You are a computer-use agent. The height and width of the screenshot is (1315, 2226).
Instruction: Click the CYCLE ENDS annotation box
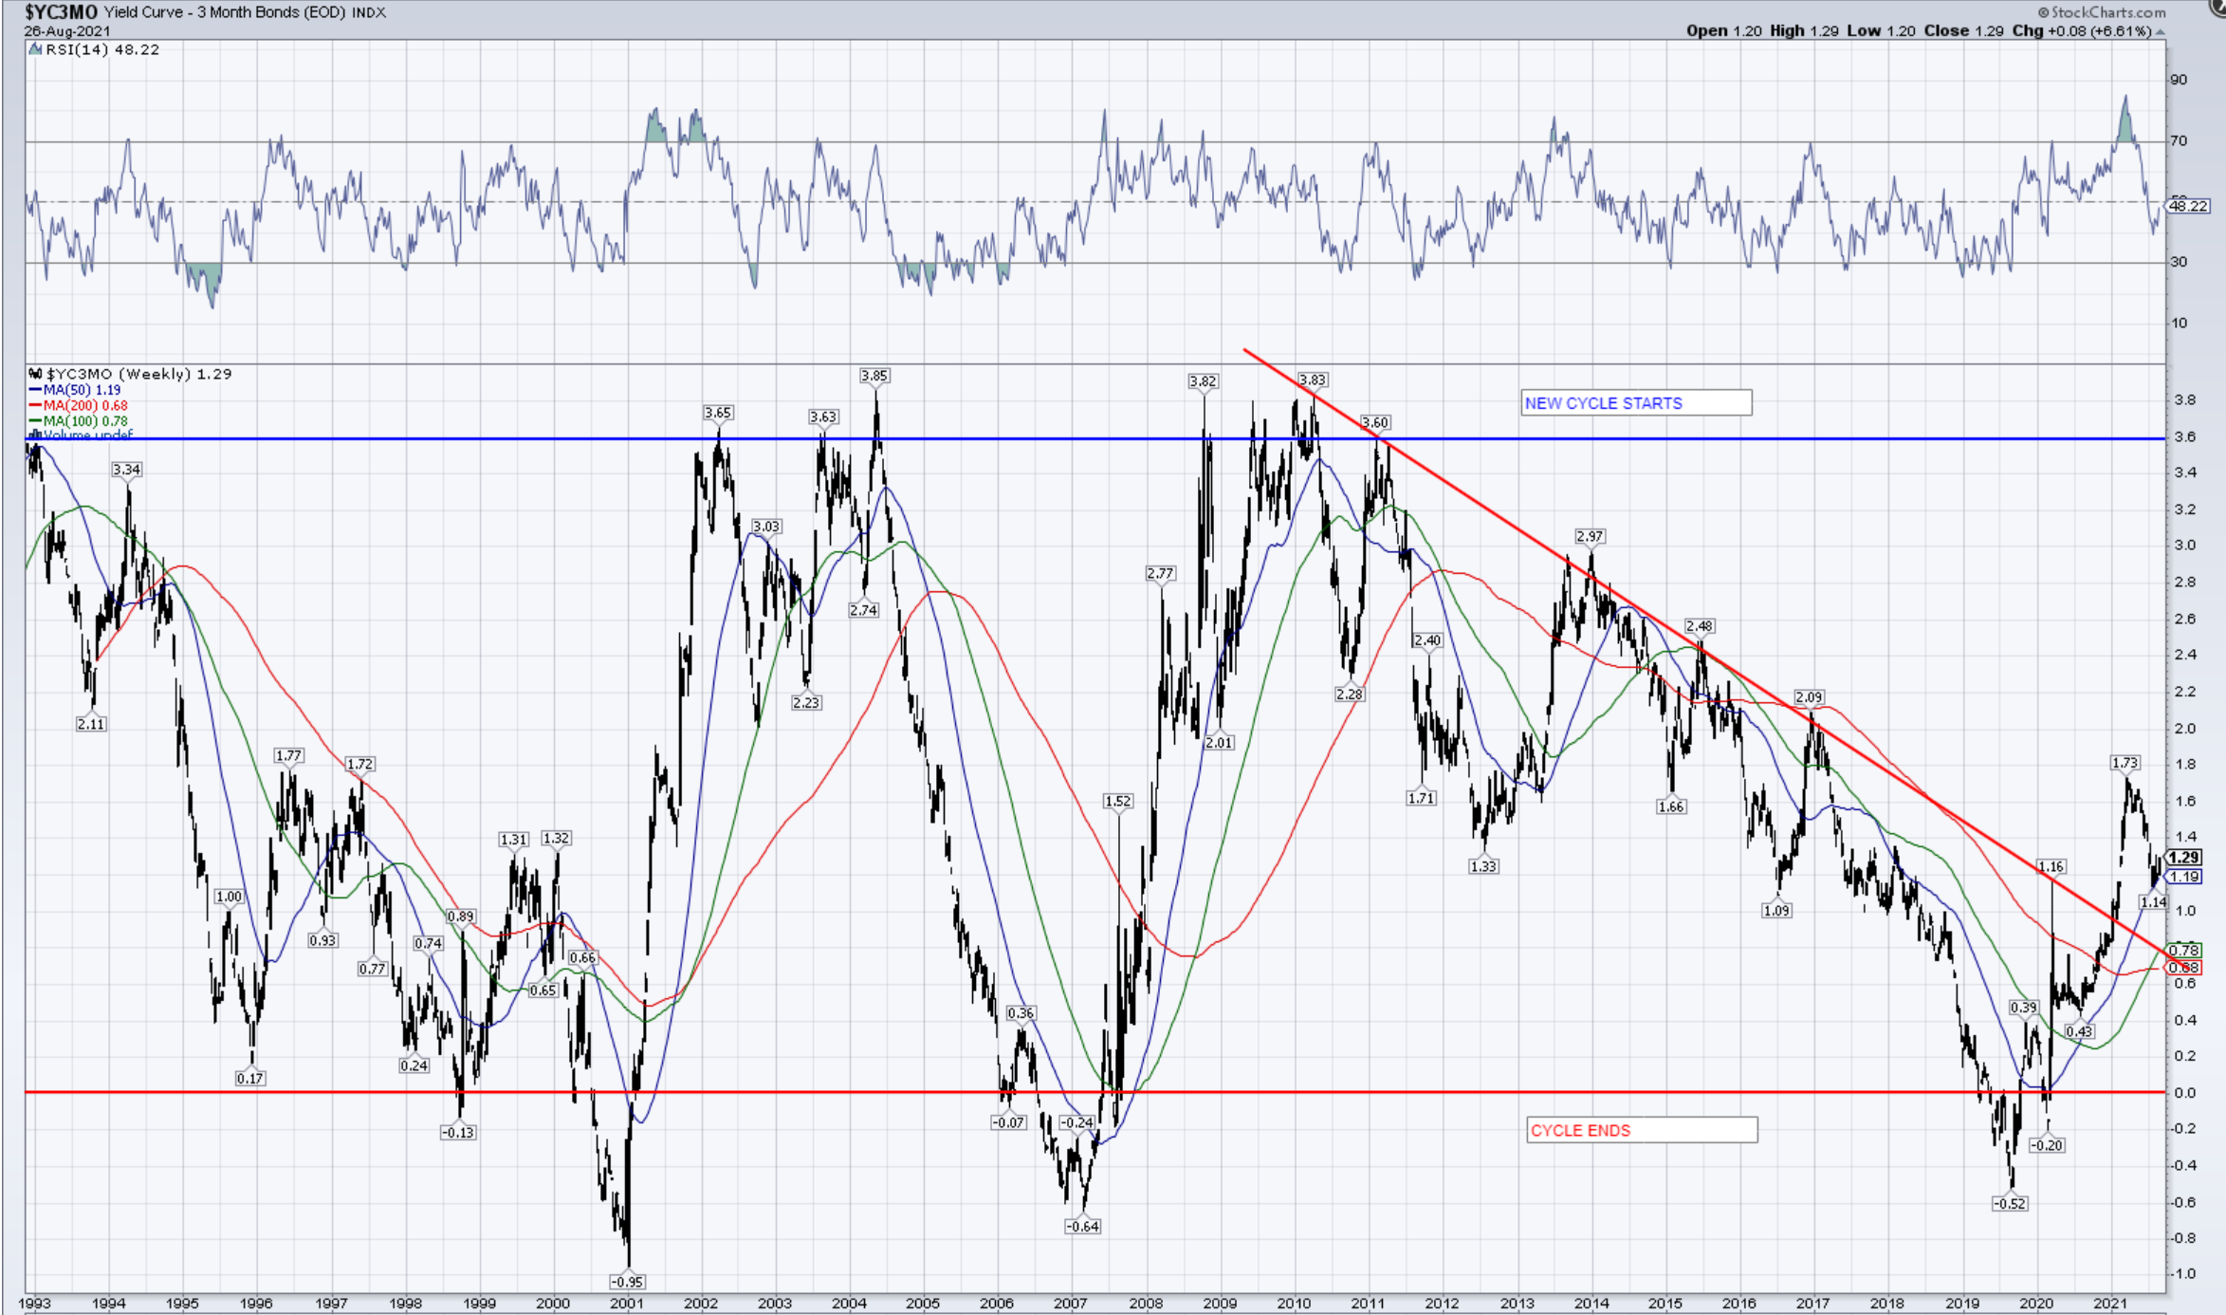1642,1130
